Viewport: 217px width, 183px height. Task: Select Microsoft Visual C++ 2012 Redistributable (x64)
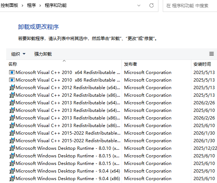click(68, 88)
